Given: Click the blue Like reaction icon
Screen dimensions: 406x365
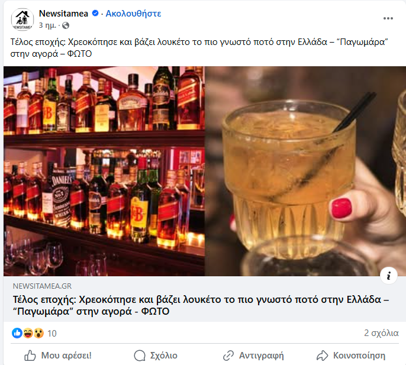Looking at the screenshot, I should 17,333.
